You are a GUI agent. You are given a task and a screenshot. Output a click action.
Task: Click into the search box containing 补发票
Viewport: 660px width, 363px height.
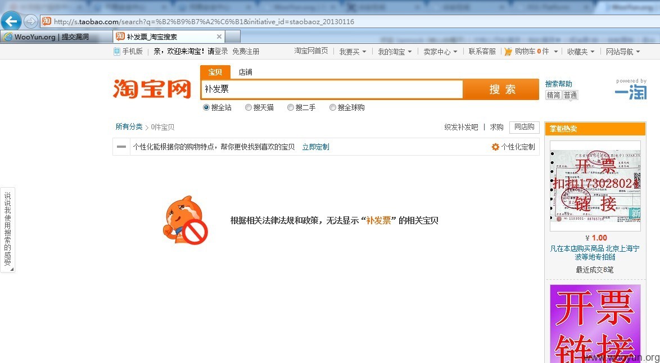pos(332,89)
